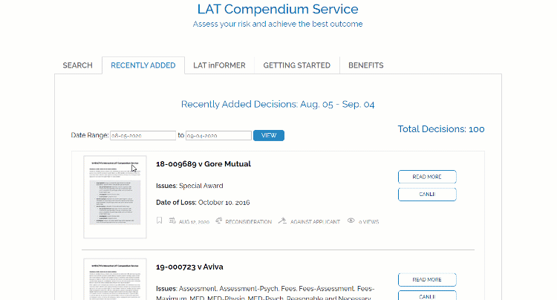Click the scales icon next to Reconsideration
This screenshot has height=300, width=557.
click(219, 221)
